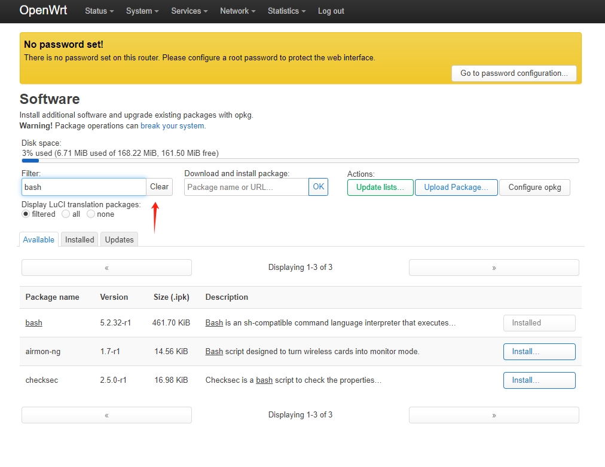Focus the Filter text field
605x467 pixels.
84,187
